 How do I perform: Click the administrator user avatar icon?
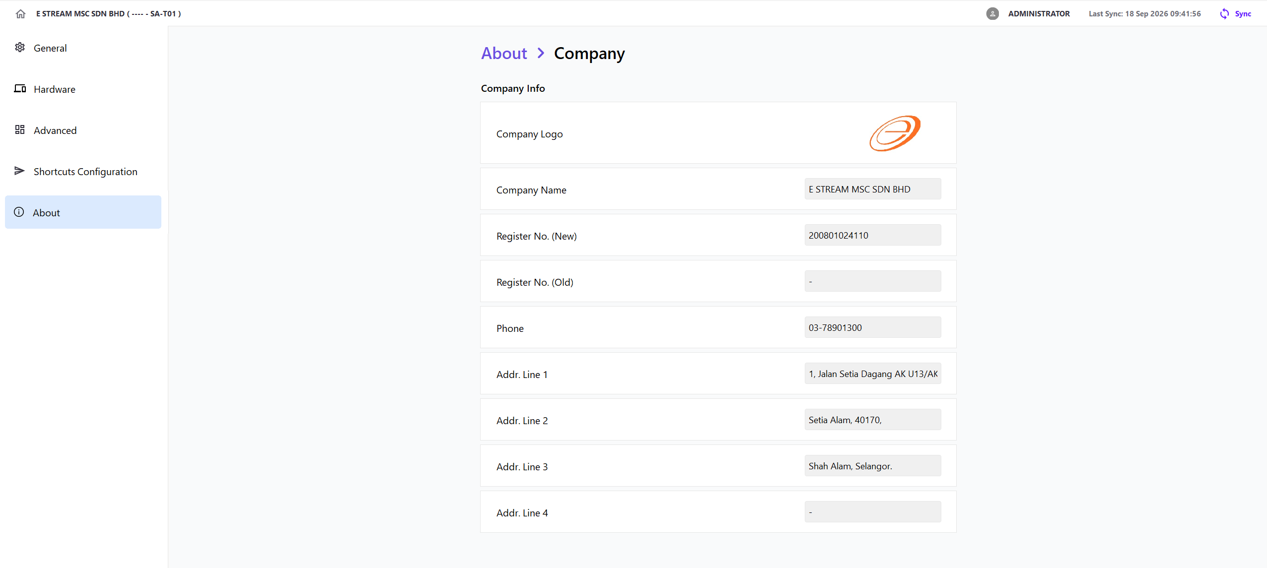click(x=992, y=14)
